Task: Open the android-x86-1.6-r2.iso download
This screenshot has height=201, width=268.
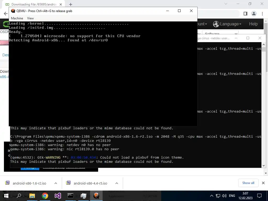Action: (29, 183)
